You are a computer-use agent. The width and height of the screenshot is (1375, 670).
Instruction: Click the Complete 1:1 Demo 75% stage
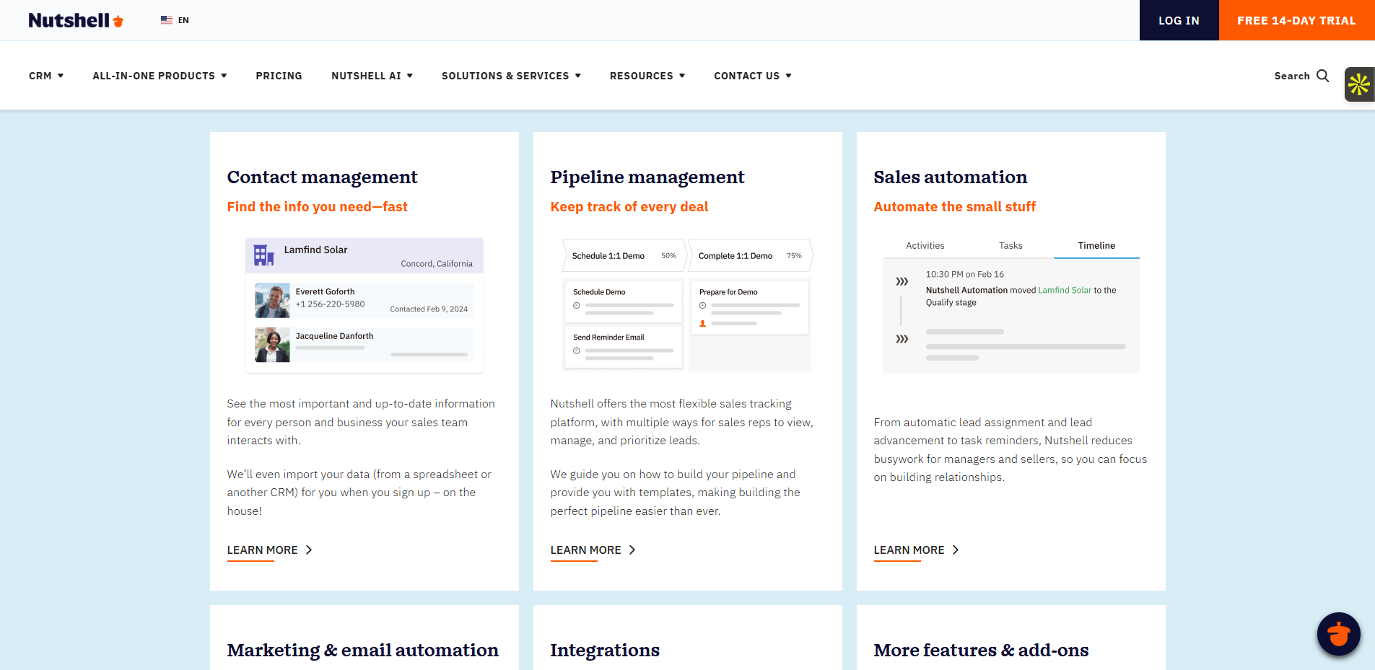point(751,256)
